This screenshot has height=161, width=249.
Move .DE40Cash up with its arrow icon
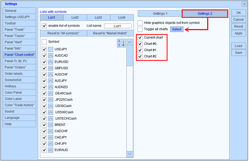[51, 93]
